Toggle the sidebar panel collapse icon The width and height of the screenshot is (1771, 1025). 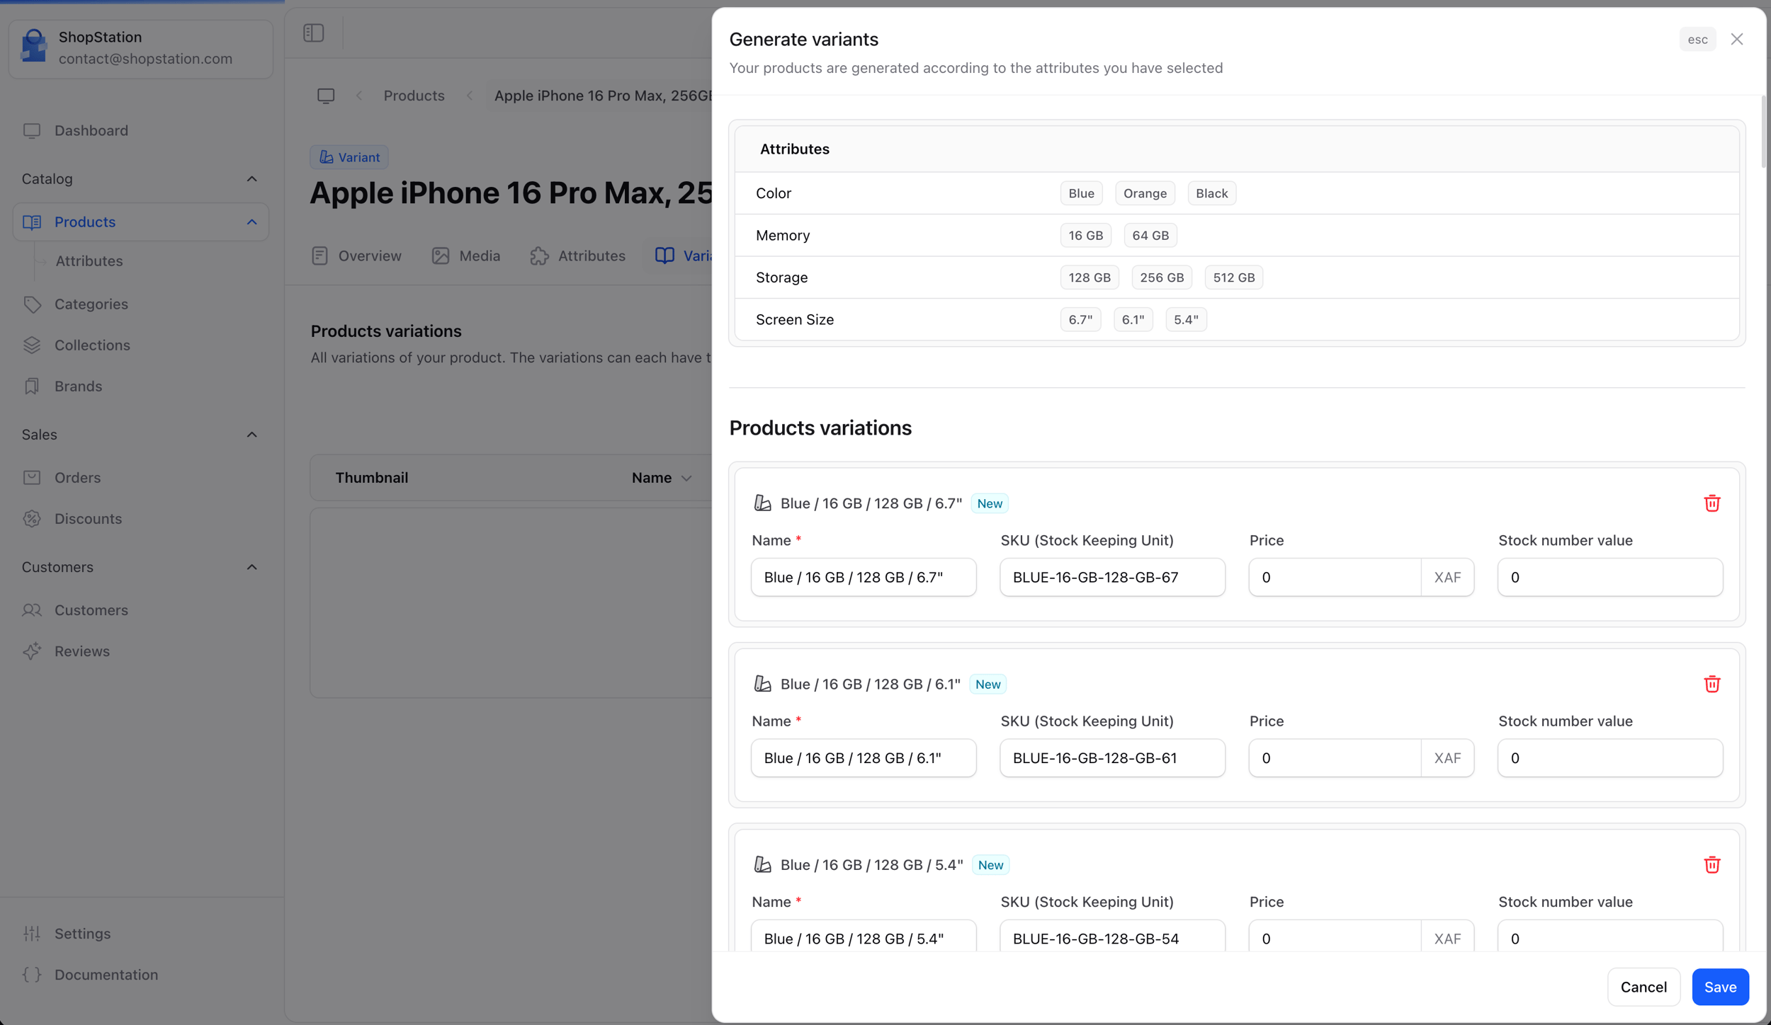(x=314, y=33)
